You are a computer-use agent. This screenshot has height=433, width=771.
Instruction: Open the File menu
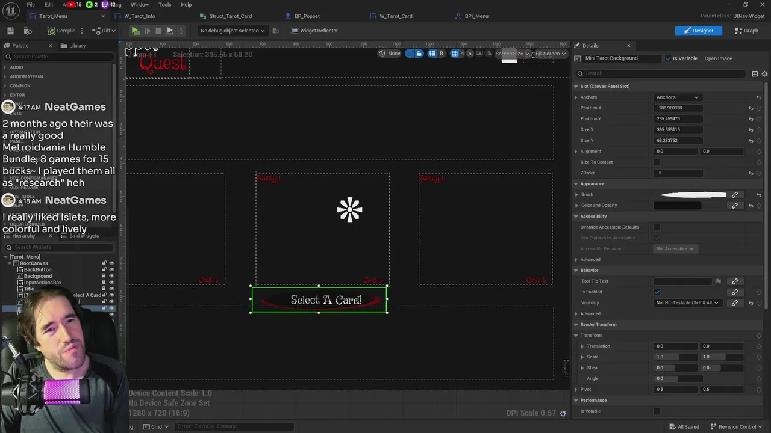[31, 5]
